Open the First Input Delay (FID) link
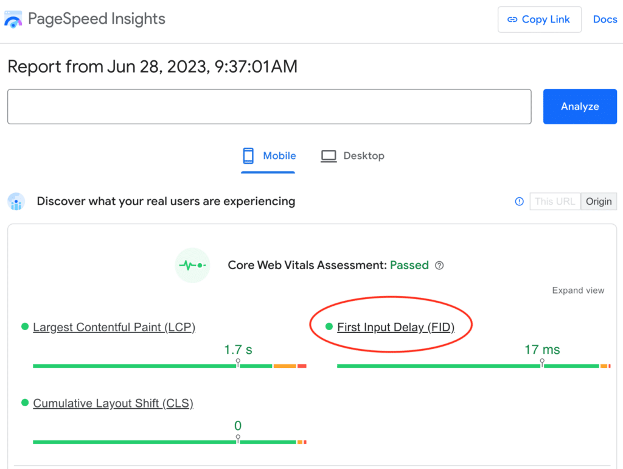623x469 pixels. 395,327
